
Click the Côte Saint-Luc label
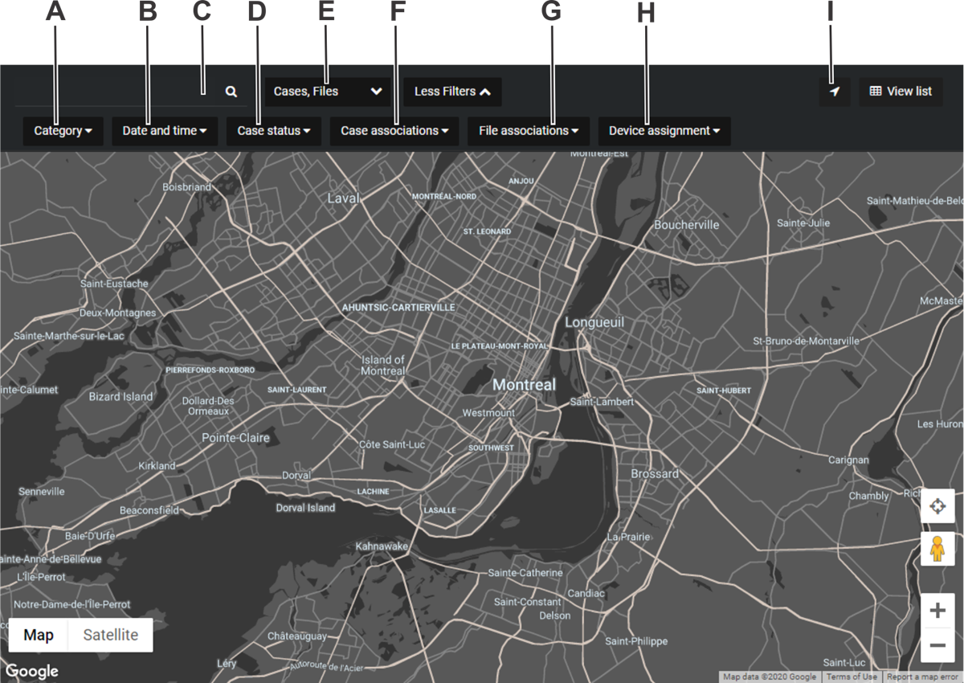click(391, 444)
